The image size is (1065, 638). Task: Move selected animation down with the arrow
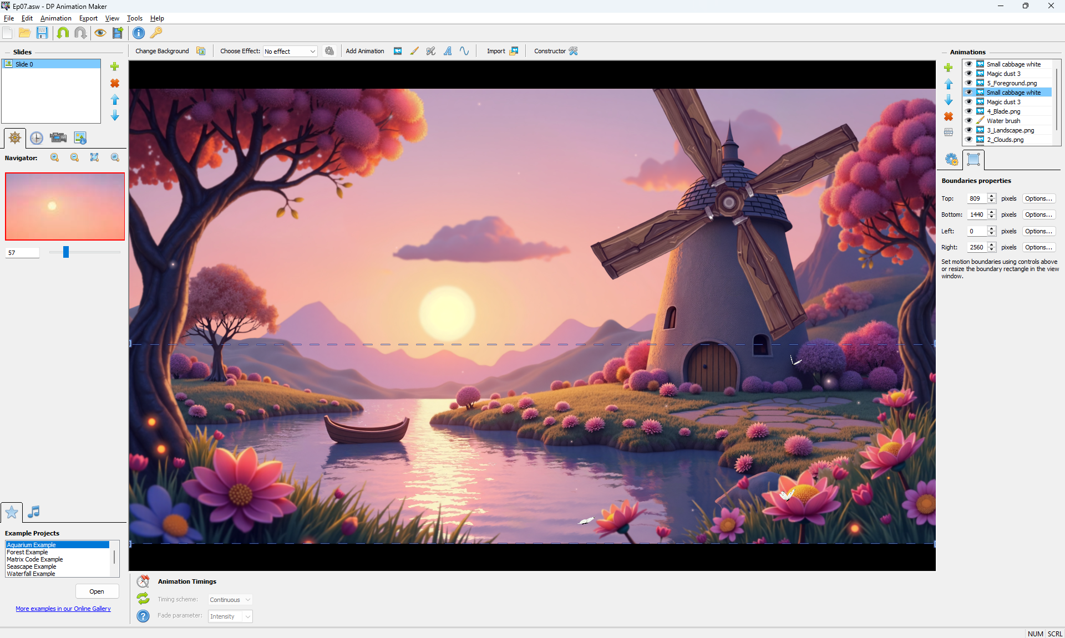949,100
